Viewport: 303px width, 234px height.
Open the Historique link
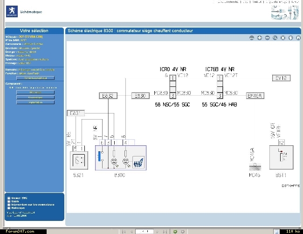click(x=18, y=208)
